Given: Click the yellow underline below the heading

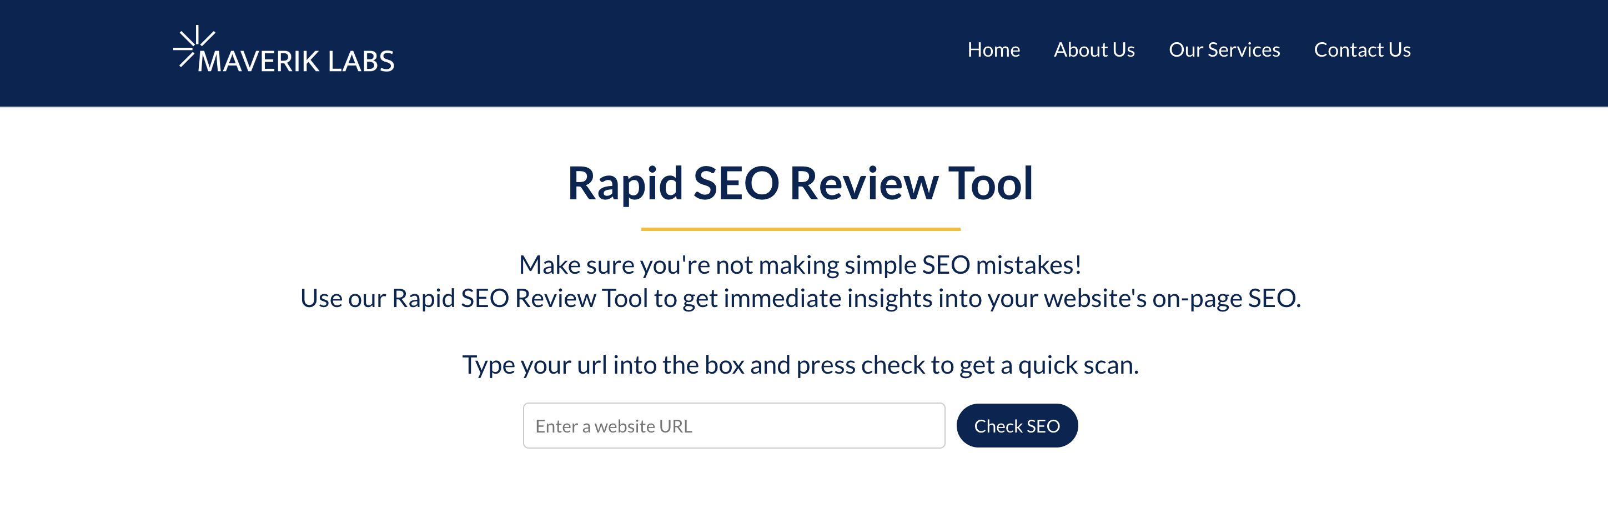Looking at the screenshot, I should [x=801, y=229].
